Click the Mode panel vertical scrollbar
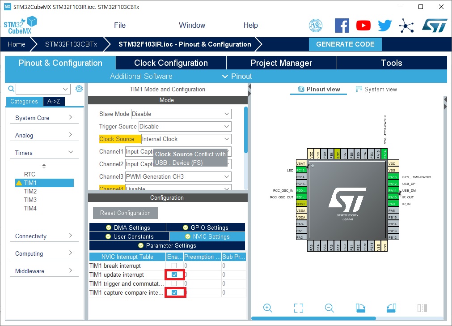This screenshot has width=452, height=326. point(245,130)
